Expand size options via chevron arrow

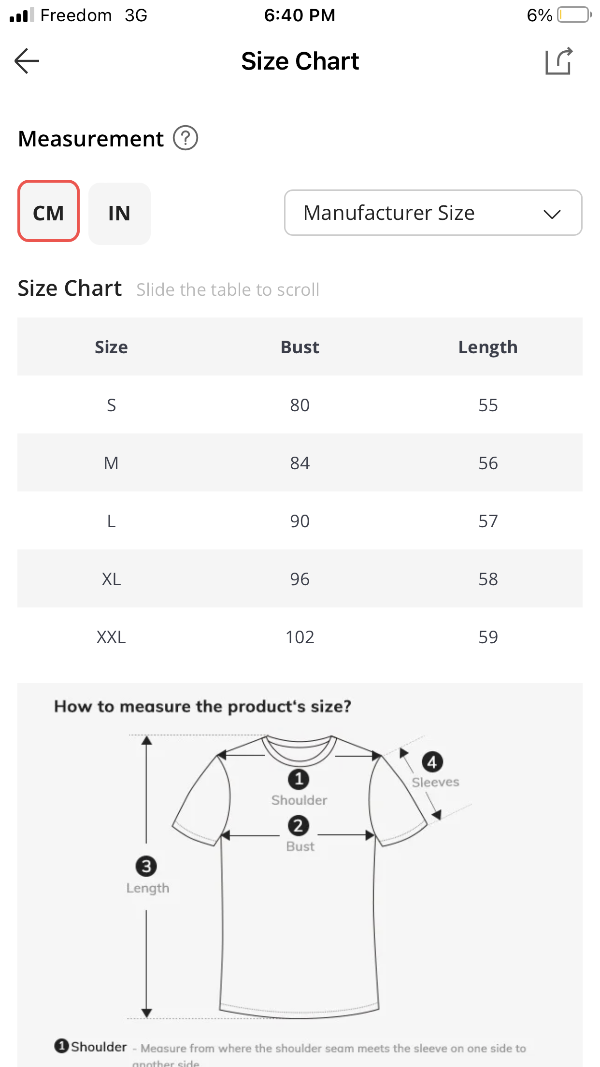pos(552,214)
